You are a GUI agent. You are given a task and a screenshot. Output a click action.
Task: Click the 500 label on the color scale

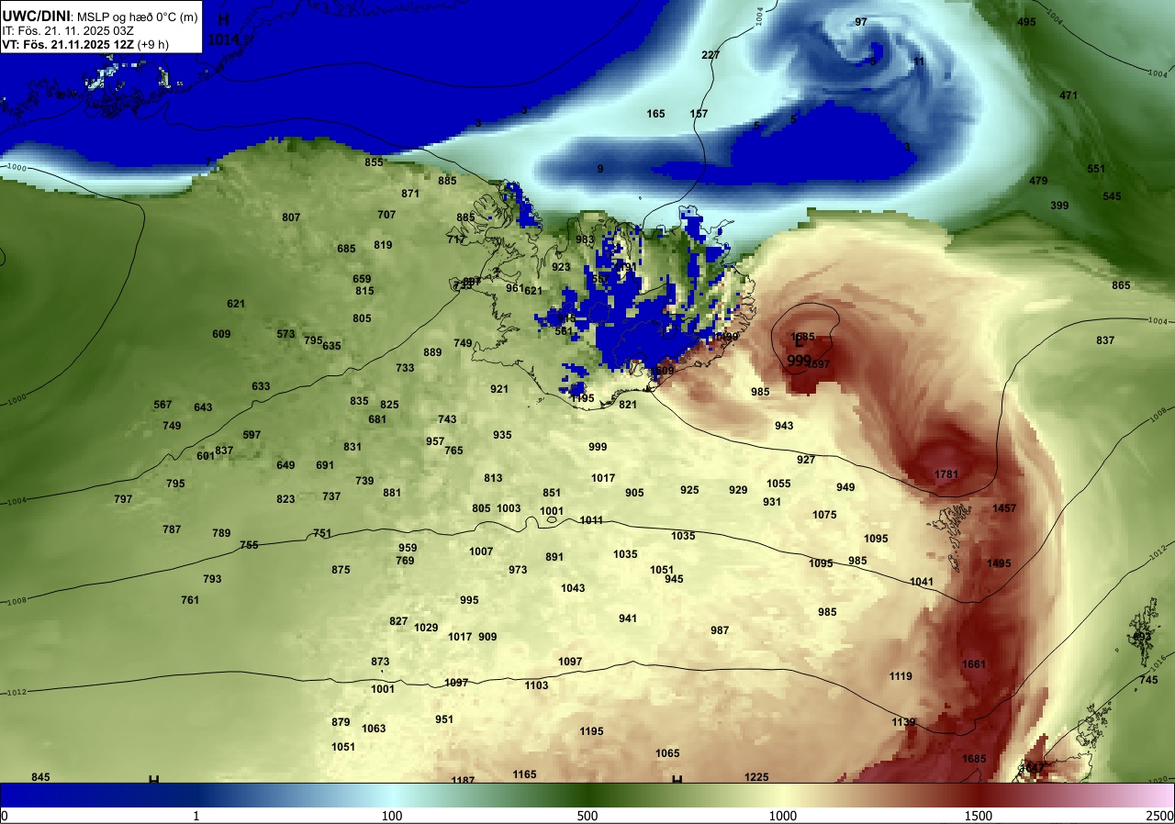[587, 816]
